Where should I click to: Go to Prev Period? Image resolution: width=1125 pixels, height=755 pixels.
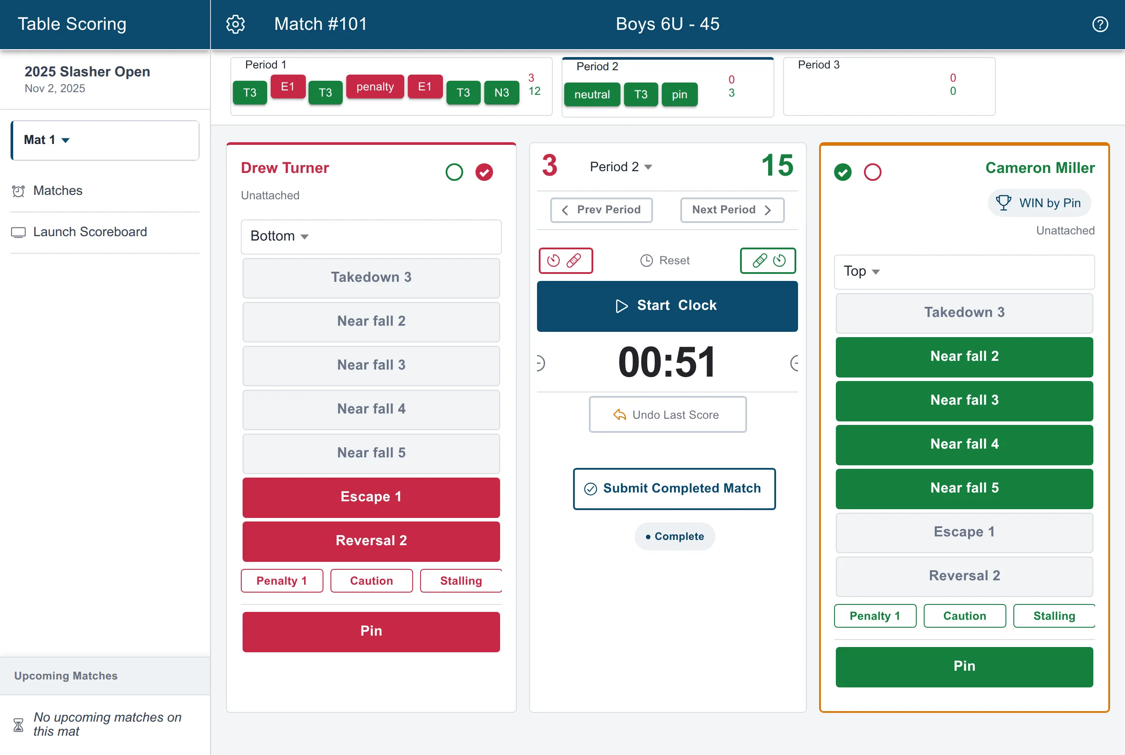pyautogui.click(x=601, y=210)
